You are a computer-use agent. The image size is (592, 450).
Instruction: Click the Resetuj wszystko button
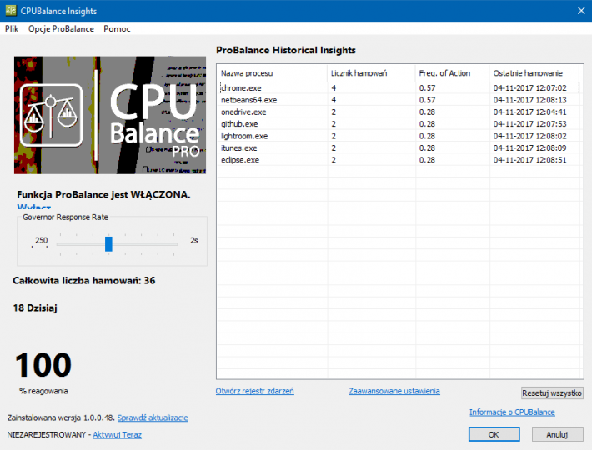pyautogui.click(x=552, y=393)
